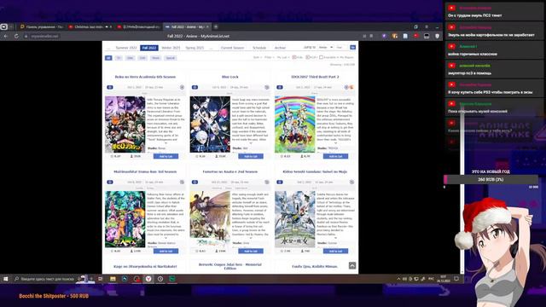This screenshot has height=307, width=546.
Task: Open the Blue Lock title link
Action: point(230,77)
